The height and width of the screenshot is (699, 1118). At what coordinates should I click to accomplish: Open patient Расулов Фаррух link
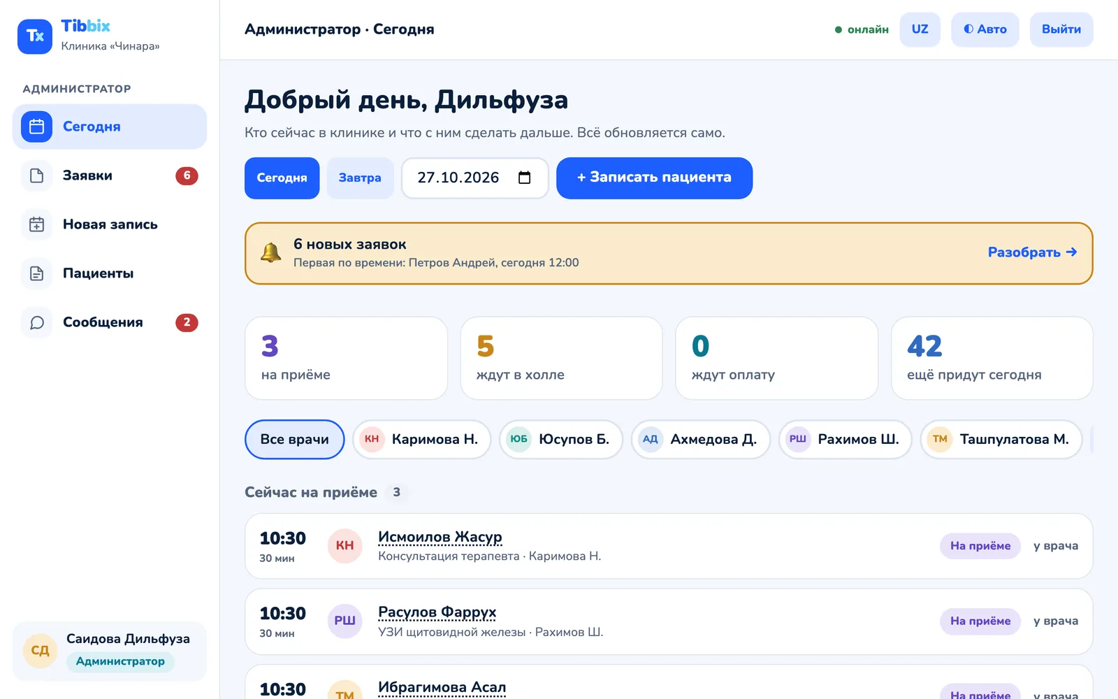(x=437, y=612)
